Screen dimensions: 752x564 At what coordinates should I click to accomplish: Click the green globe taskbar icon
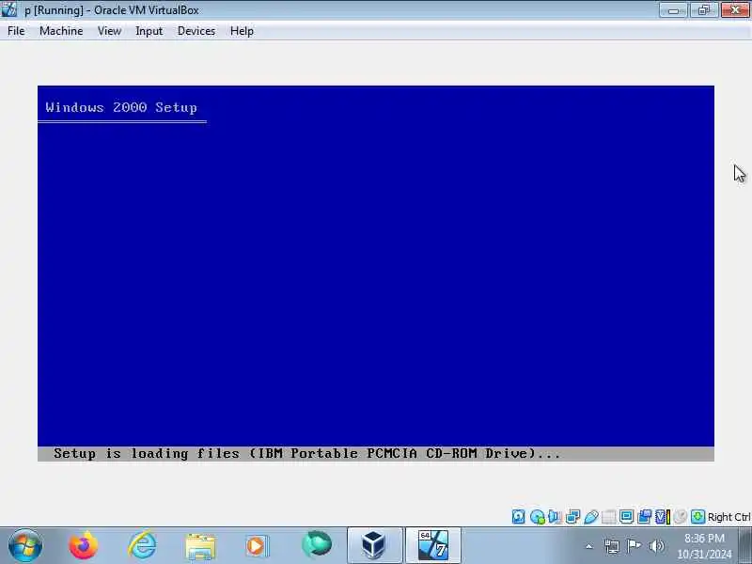click(x=317, y=545)
